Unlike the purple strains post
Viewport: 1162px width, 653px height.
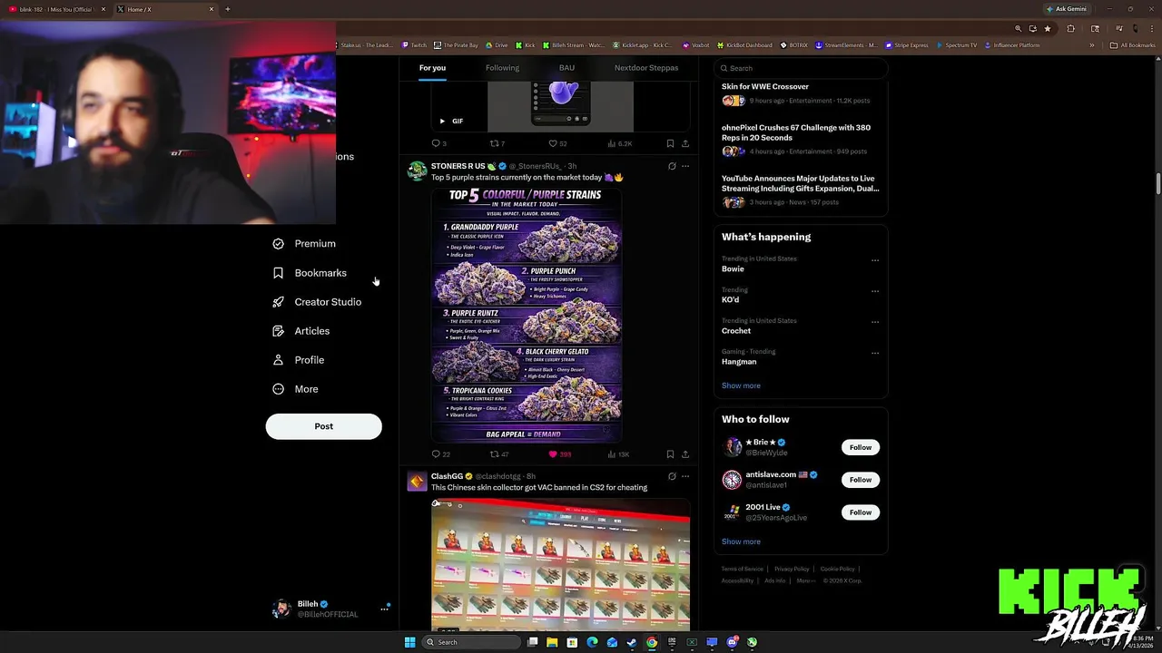559,454
